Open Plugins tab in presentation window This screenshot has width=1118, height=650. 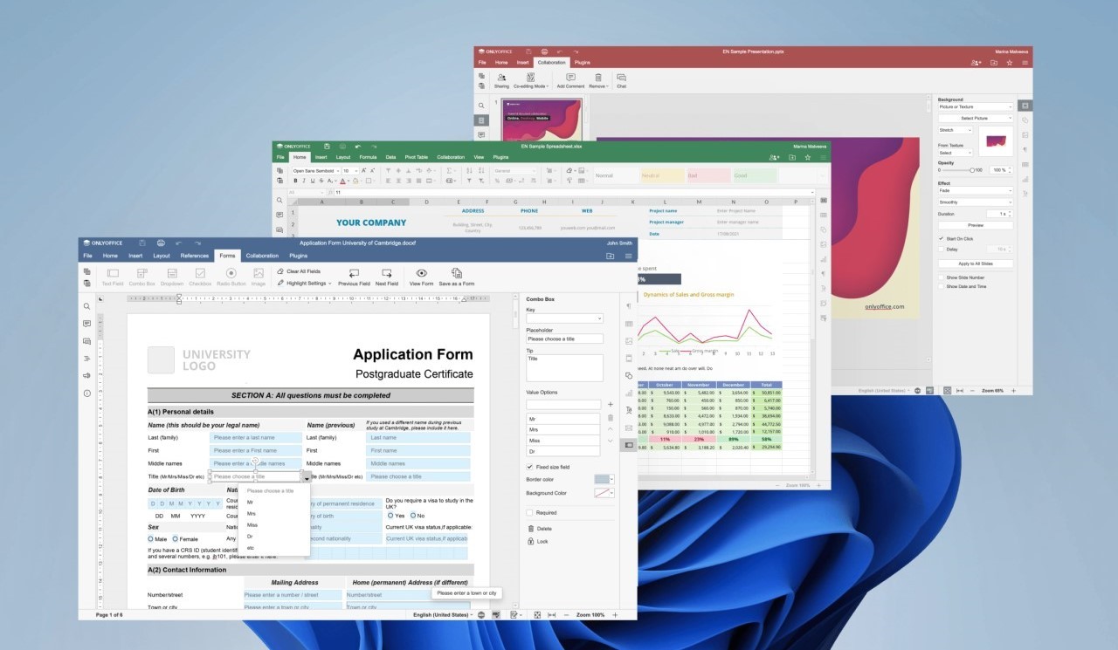[x=582, y=63]
